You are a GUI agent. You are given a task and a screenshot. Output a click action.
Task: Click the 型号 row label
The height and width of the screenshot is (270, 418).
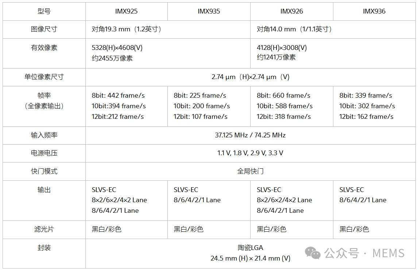click(x=44, y=11)
